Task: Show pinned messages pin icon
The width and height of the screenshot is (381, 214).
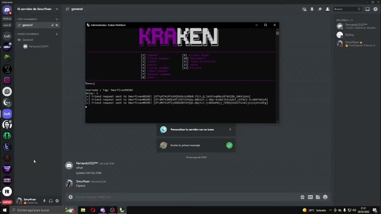Action: coord(320,9)
